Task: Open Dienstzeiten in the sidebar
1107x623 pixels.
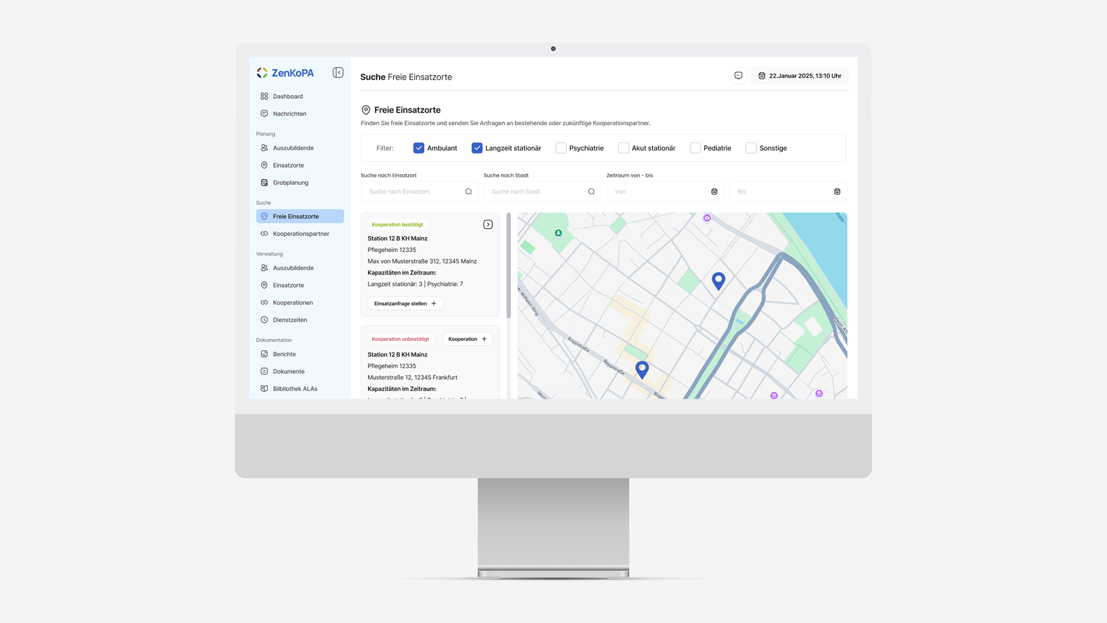Action: click(x=300, y=320)
